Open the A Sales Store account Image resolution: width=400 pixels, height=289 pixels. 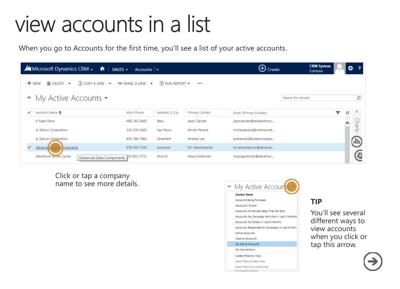[45, 121]
